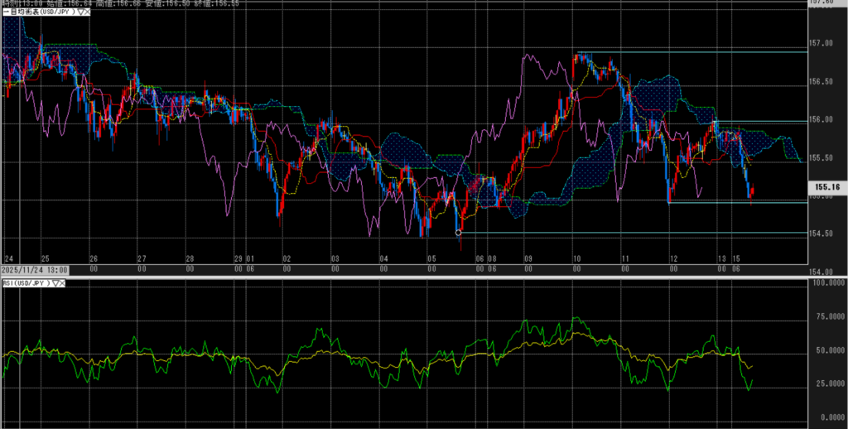Viewport: 848px width, 429px height.
Task: Select the RSI(USD/JPY) title label
Action: pyautogui.click(x=25, y=282)
